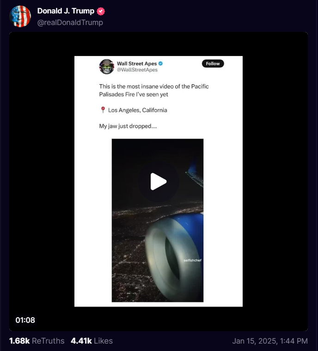The image size is (318, 351).
Task: Click the Follow button
Action: pyautogui.click(x=213, y=63)
